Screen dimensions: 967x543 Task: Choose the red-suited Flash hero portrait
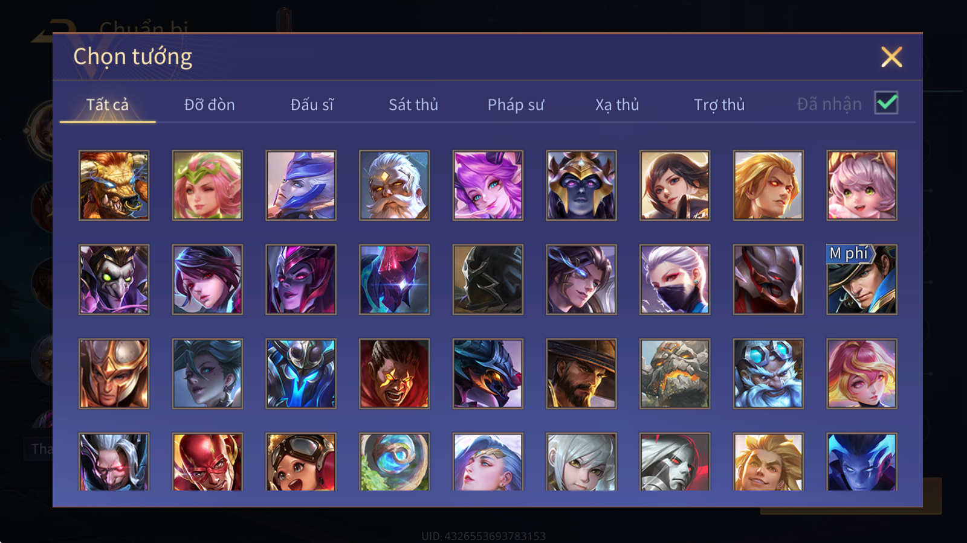pyautogui.click(x=207, y=462)
